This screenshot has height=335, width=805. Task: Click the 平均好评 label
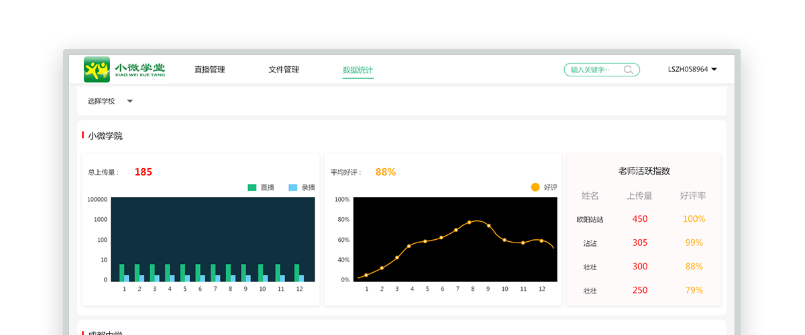pyautogui.click(x=345, y=172)
